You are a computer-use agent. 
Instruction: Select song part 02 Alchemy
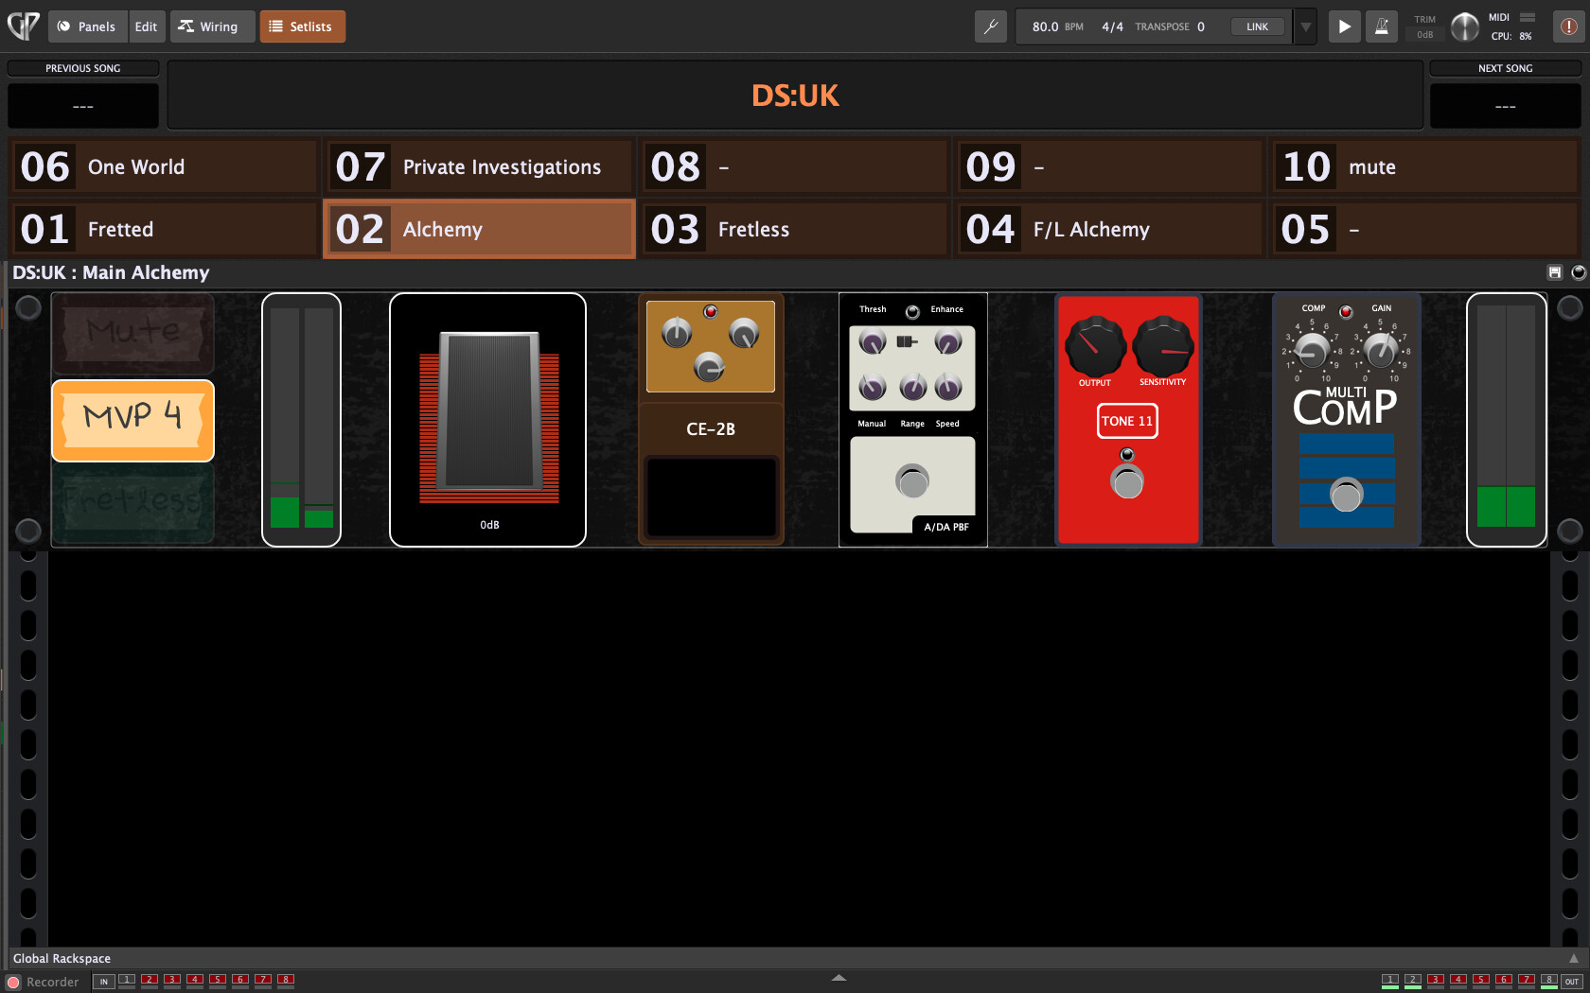tap(479, 229)
